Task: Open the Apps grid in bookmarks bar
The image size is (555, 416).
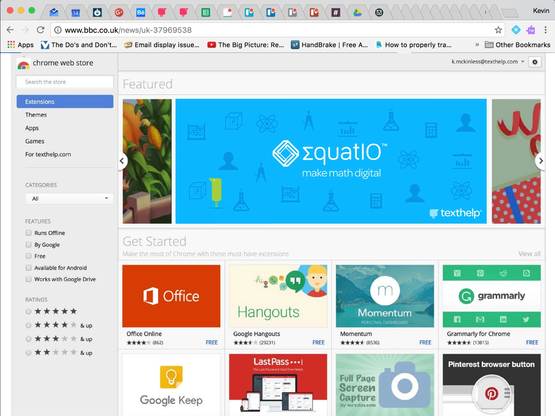Action: (x=20, y=45)
